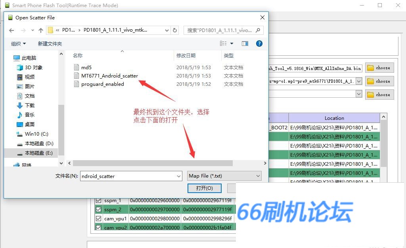Sort files by 名称 column header
The width and height of the screenshot is (406, 248).
78,55
